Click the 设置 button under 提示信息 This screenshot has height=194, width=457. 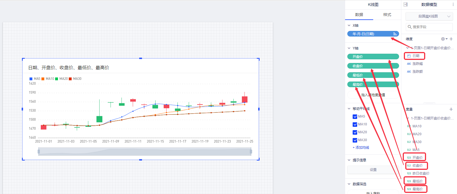(x=373, y=170)
